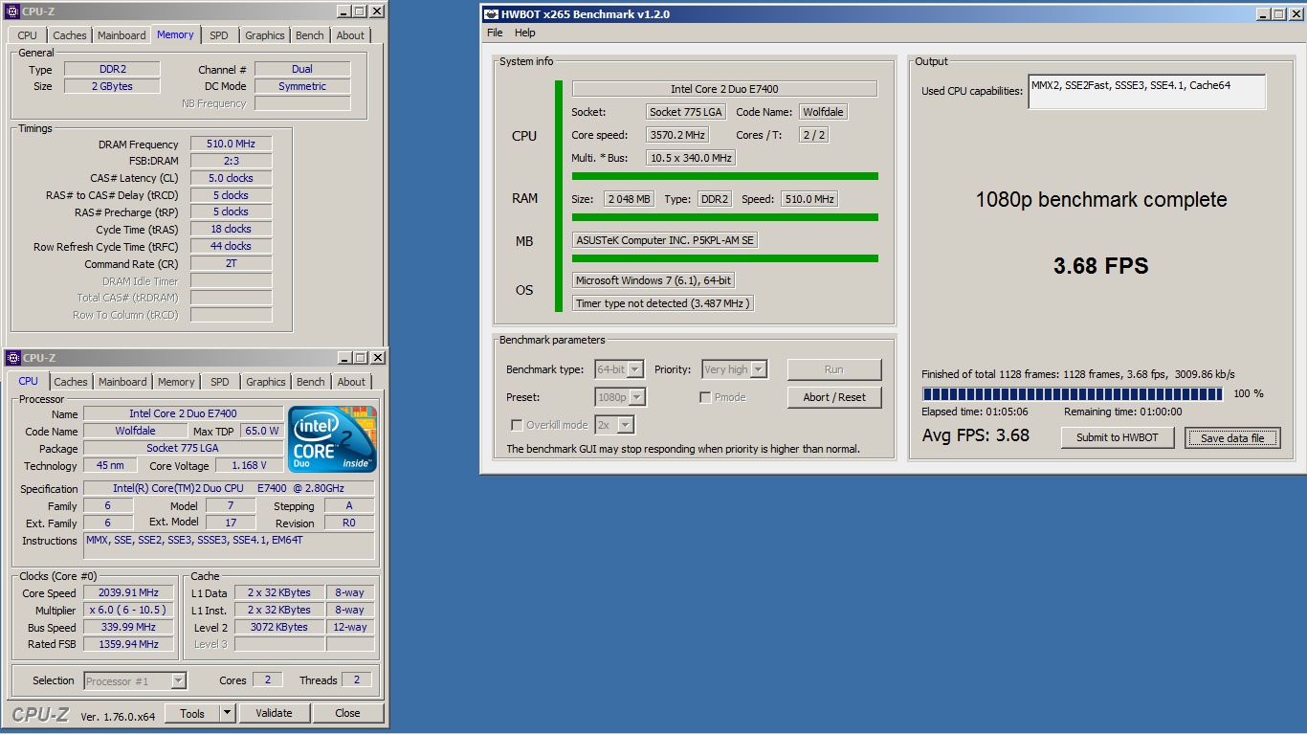The height and width of the screenshot is (735, 1307).
Task: Toggle the Overkill mode checkbox
Action: pyautogui.click(x=517, y=425)
